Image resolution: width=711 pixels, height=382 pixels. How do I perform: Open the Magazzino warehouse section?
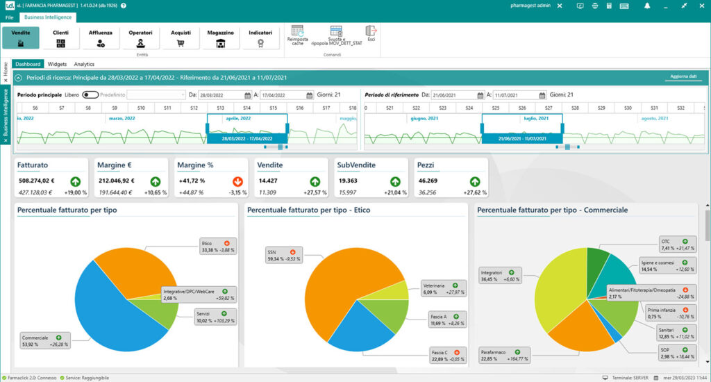click(221, 38)
